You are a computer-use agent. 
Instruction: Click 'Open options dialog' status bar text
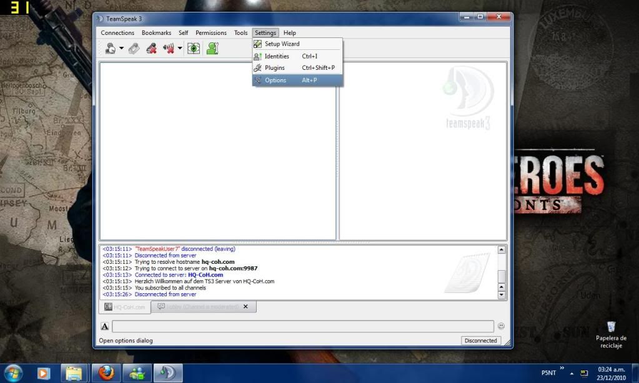click(x=126, y=341)
